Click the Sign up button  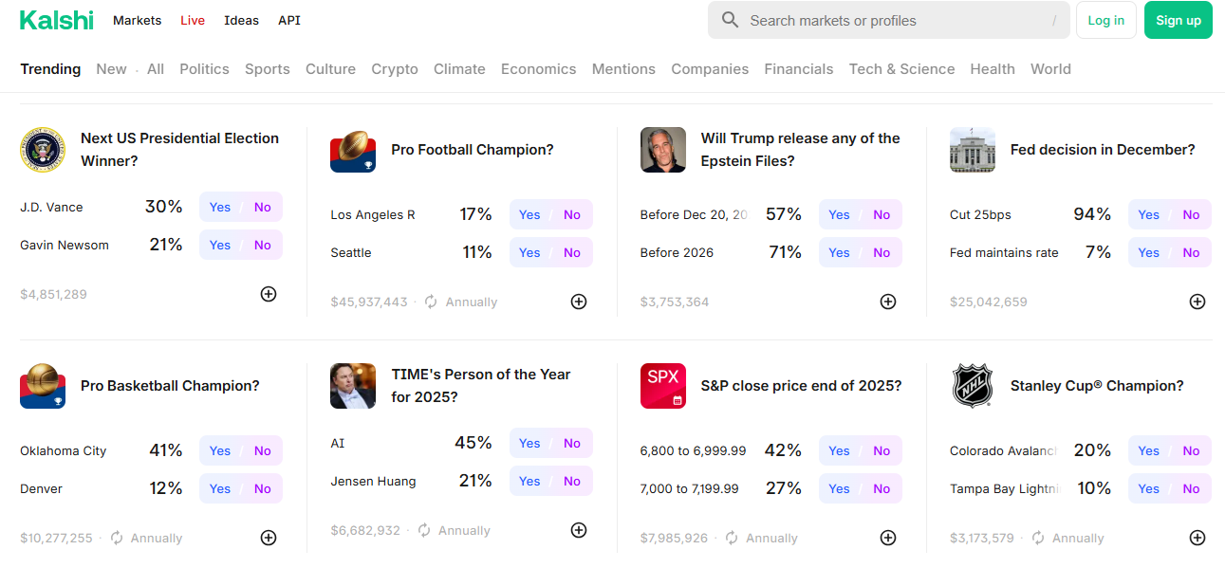(x=1179, y=20)
